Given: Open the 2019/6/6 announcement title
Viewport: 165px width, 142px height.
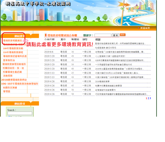Looking at the screenshot, I should pyautogui.click(x=120, y=52).
